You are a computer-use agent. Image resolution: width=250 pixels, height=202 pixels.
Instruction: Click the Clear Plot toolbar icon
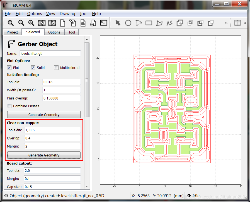[42, 23]
